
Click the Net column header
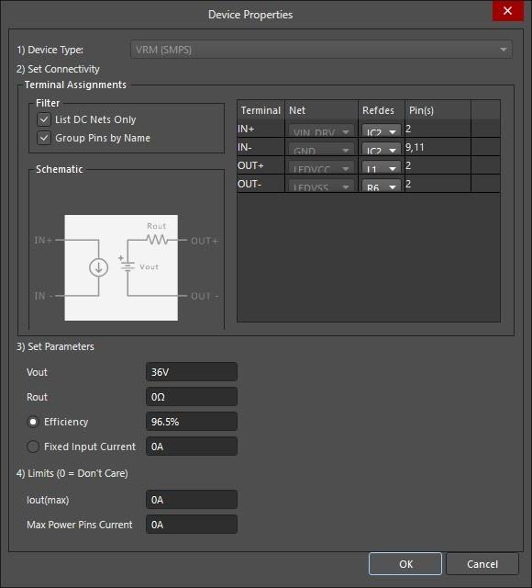[x=322, y=110]
